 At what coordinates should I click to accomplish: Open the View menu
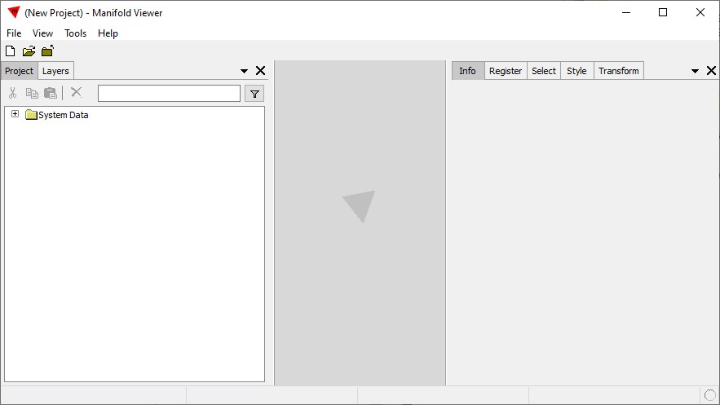click(x=42, y=33)
